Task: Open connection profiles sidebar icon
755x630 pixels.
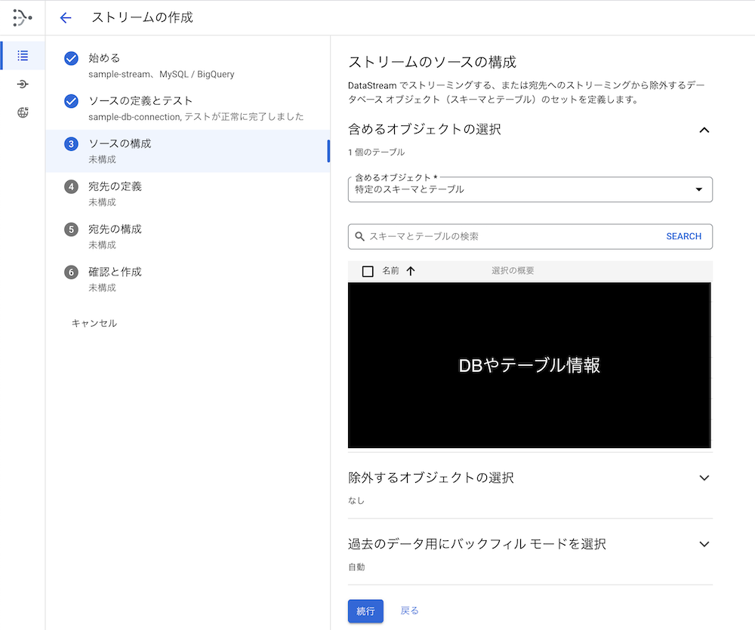Action: tap(23, 85)
